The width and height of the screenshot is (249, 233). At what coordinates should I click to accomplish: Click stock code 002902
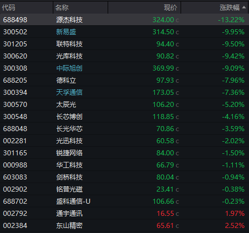point(15,189)
